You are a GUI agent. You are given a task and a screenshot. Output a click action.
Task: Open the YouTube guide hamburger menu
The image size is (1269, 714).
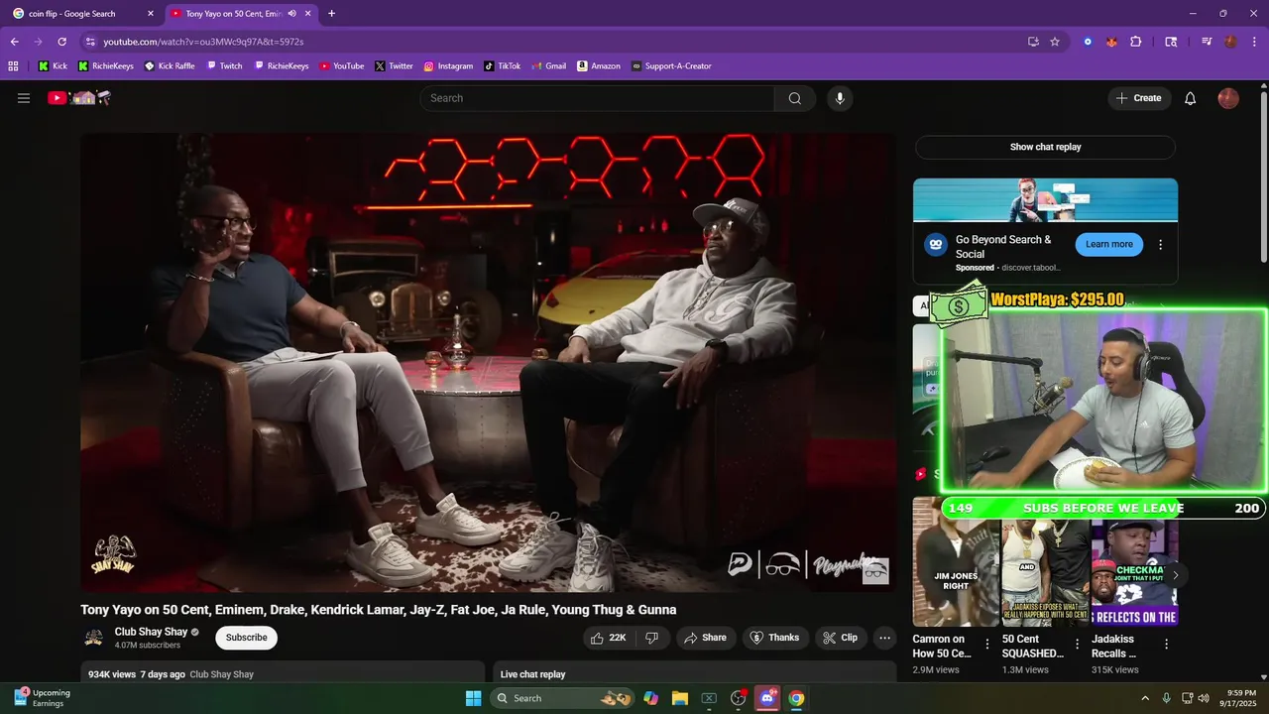click(x=24, y=98)
